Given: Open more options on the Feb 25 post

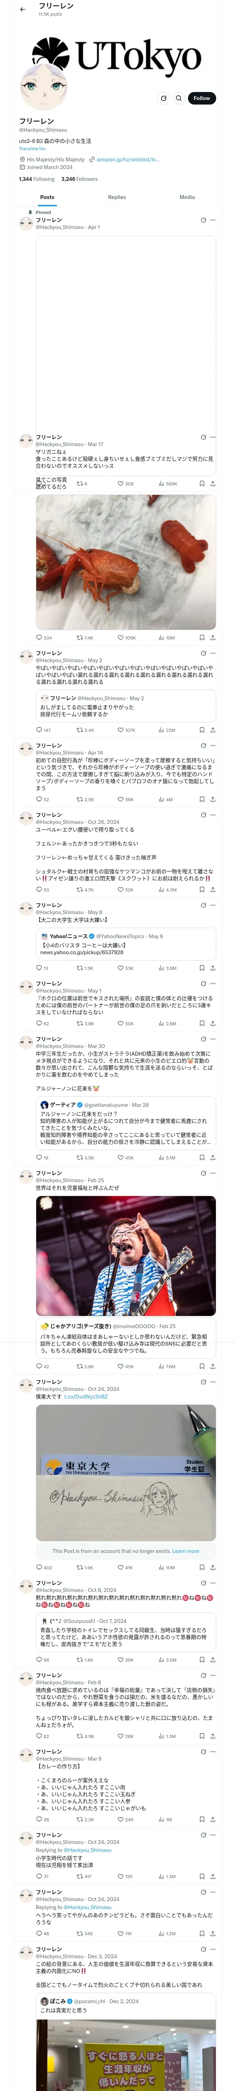Looking at the screenshot, I should (213, 1173).
